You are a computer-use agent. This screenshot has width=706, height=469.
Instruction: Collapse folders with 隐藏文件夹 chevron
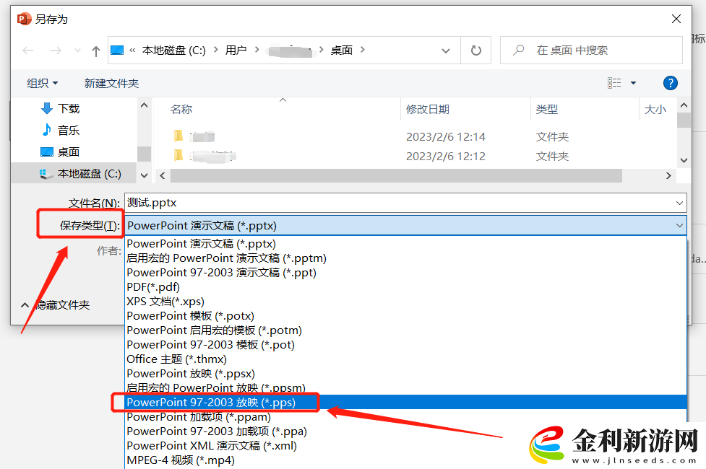25,305
